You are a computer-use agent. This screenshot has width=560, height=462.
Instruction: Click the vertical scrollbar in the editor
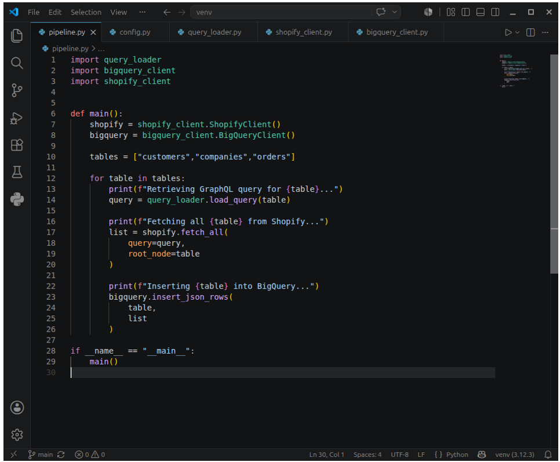[x=554, y=164]
